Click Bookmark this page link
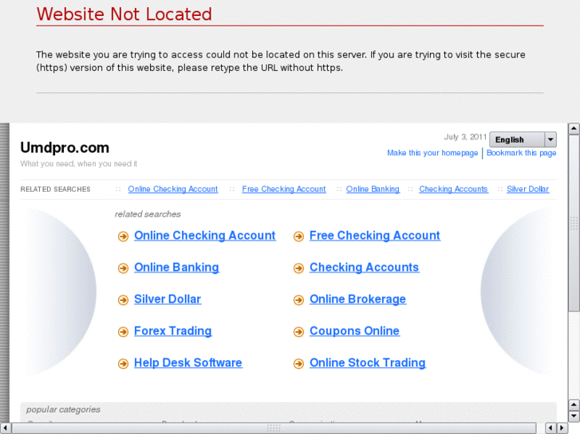Screen dimensions: 580x434 tap(521, 153)
